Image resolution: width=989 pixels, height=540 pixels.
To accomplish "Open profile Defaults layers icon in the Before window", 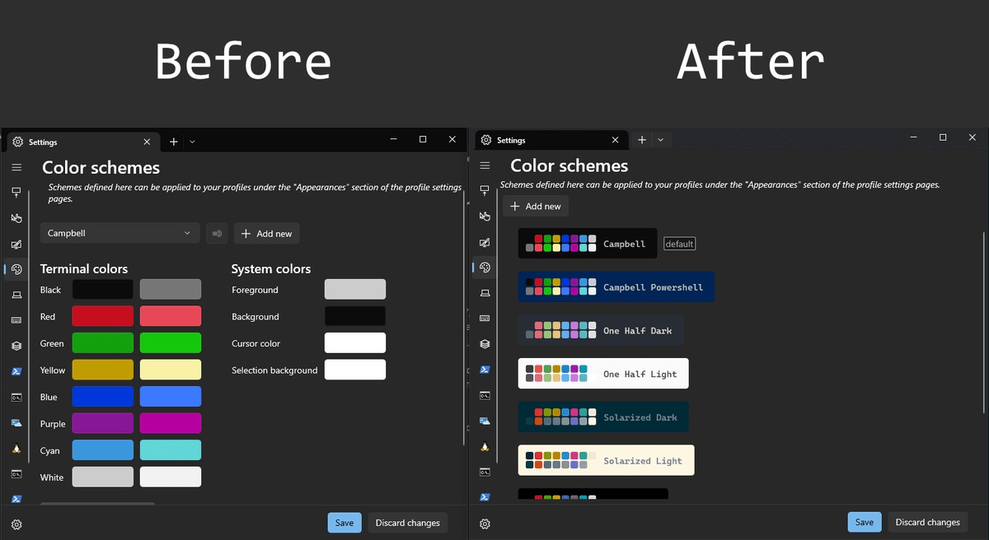I will 16,346.
